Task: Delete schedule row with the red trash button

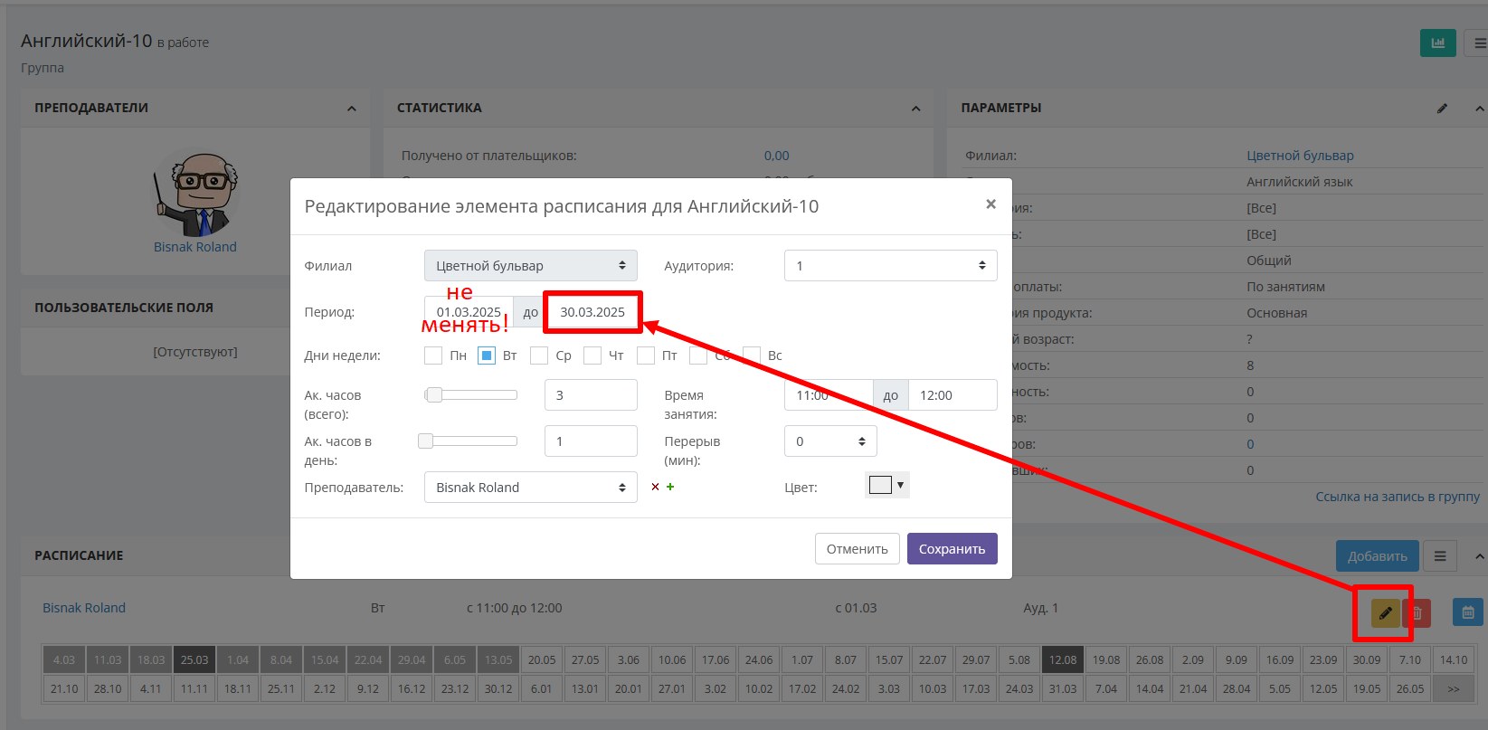Action: 1417,612
